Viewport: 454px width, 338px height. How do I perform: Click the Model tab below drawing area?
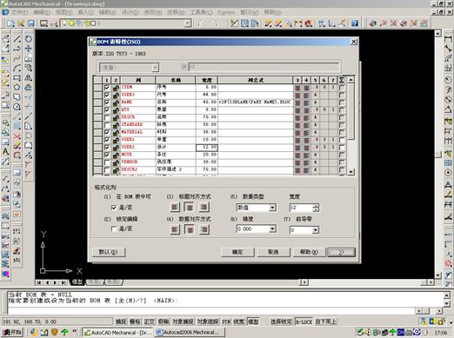[77, 282]
